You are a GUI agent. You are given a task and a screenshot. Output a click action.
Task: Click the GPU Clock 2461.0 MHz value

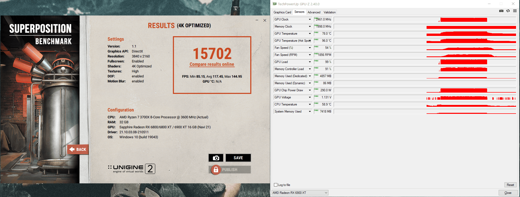click(323, 19)
